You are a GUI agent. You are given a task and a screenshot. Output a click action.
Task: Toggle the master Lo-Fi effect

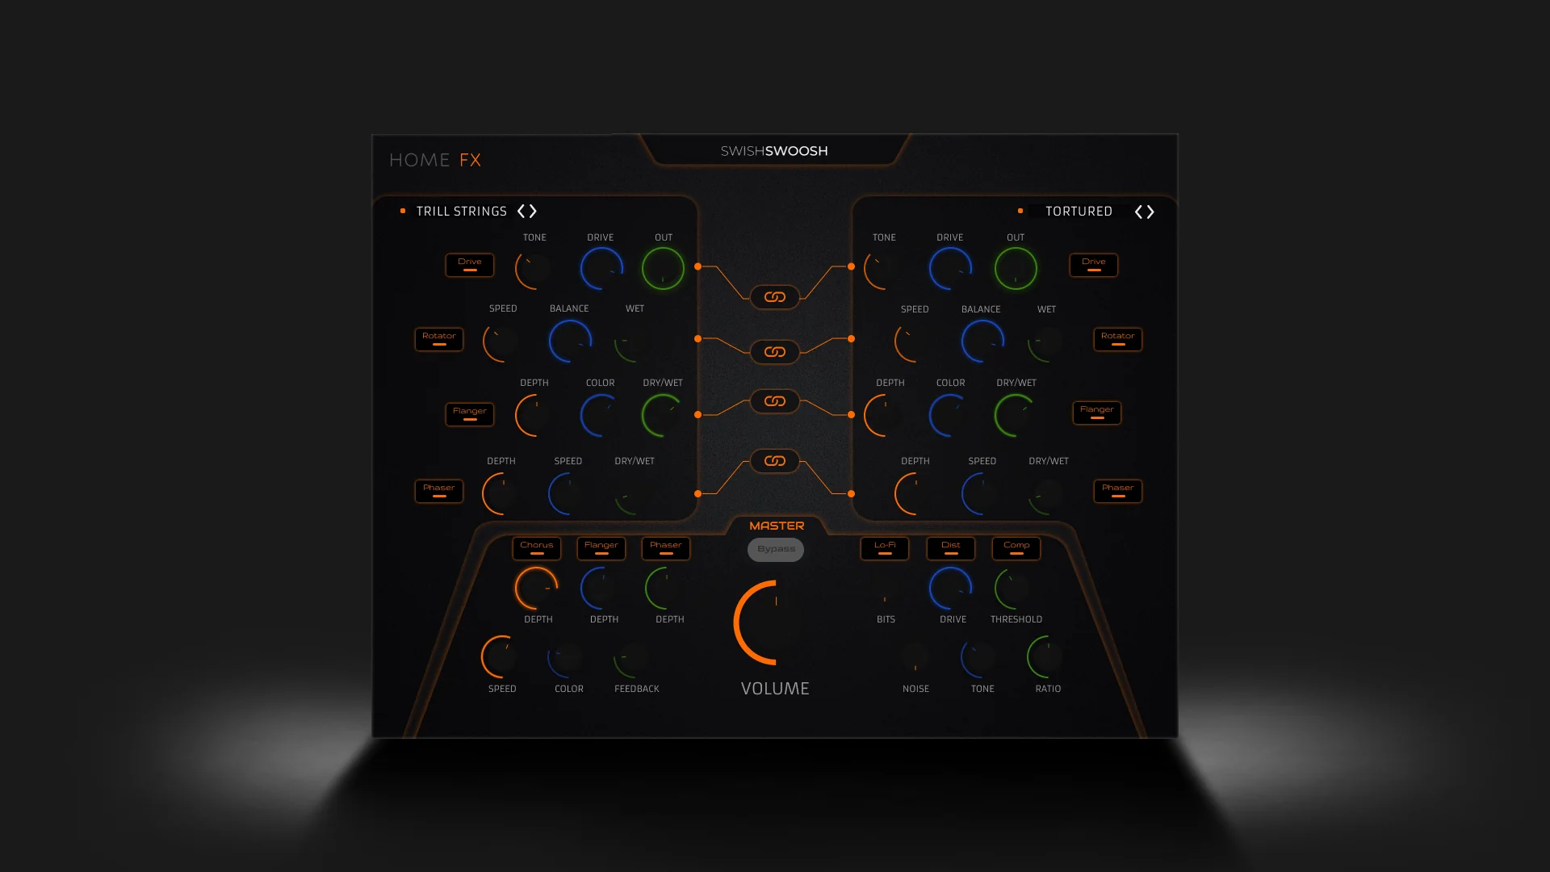pos(885,548)
